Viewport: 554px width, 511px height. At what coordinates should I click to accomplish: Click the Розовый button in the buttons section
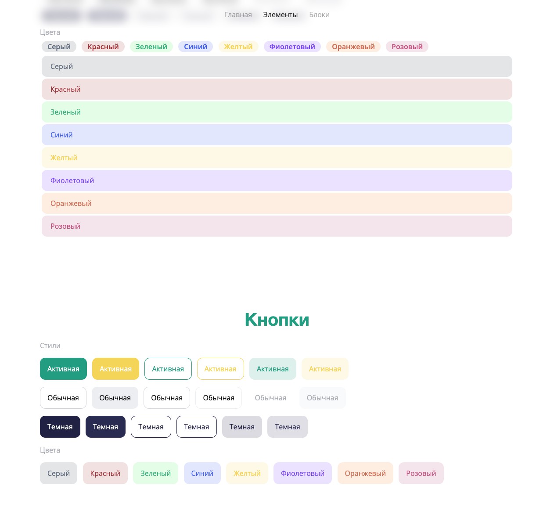point(421,473)
